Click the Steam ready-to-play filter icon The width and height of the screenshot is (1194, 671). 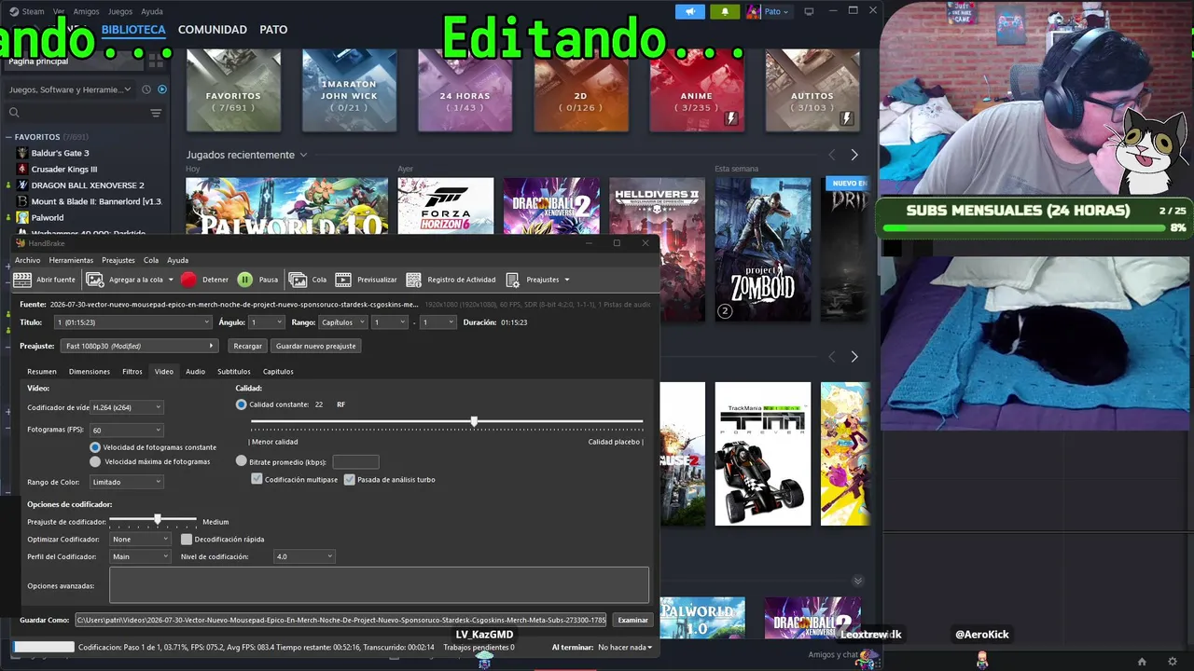coord(162,89)
